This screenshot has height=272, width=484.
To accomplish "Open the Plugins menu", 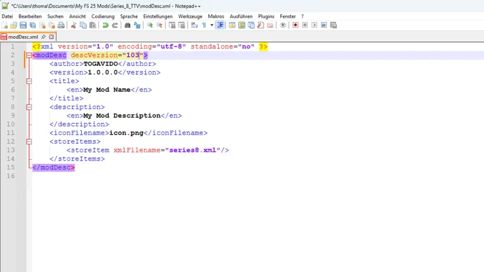I will (266, 16).
